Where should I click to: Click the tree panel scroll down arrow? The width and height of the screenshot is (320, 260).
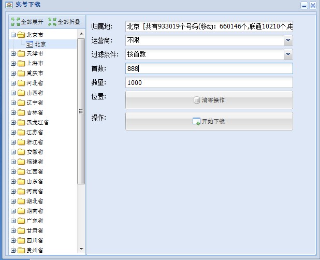point(81,249)
